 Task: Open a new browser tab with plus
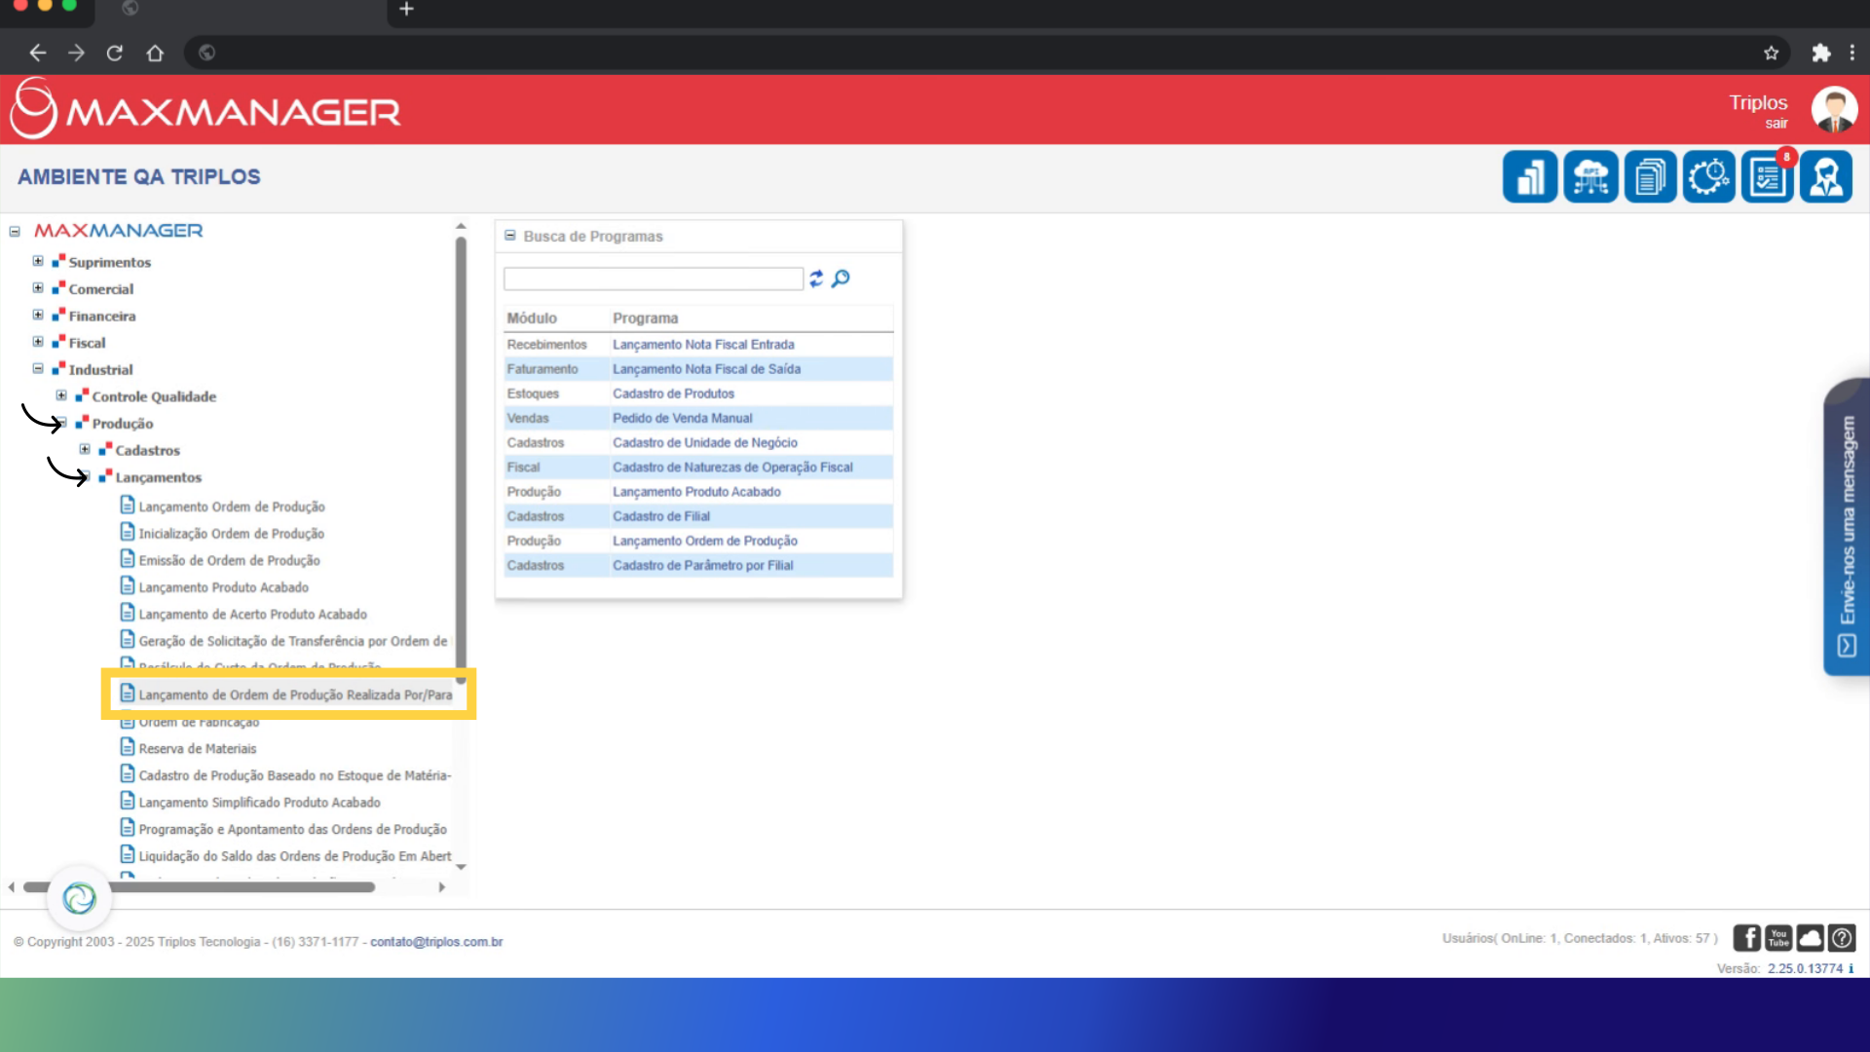tap(407, 9)
